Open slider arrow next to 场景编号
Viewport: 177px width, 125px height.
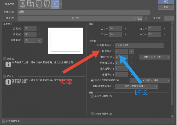[x=131, y=63]
